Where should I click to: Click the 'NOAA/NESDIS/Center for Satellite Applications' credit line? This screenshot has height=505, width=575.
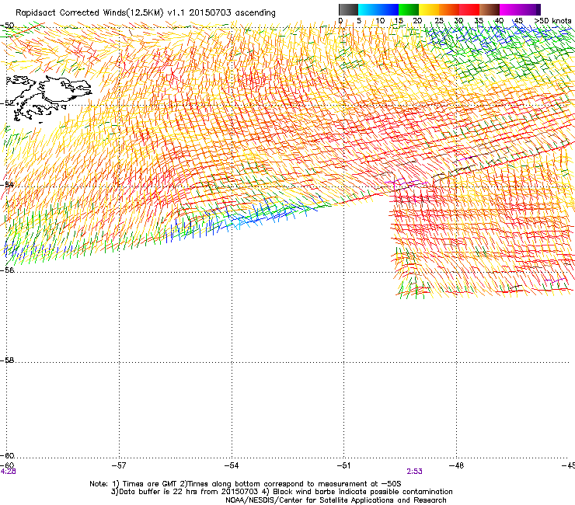[x=336, y=500]
